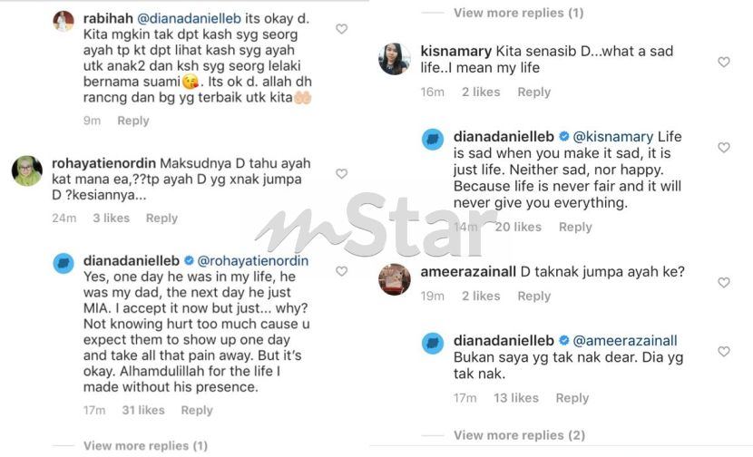Open ameerazainall's profile picture
This screenshot has width=753, height=457.
click(395, 279)
